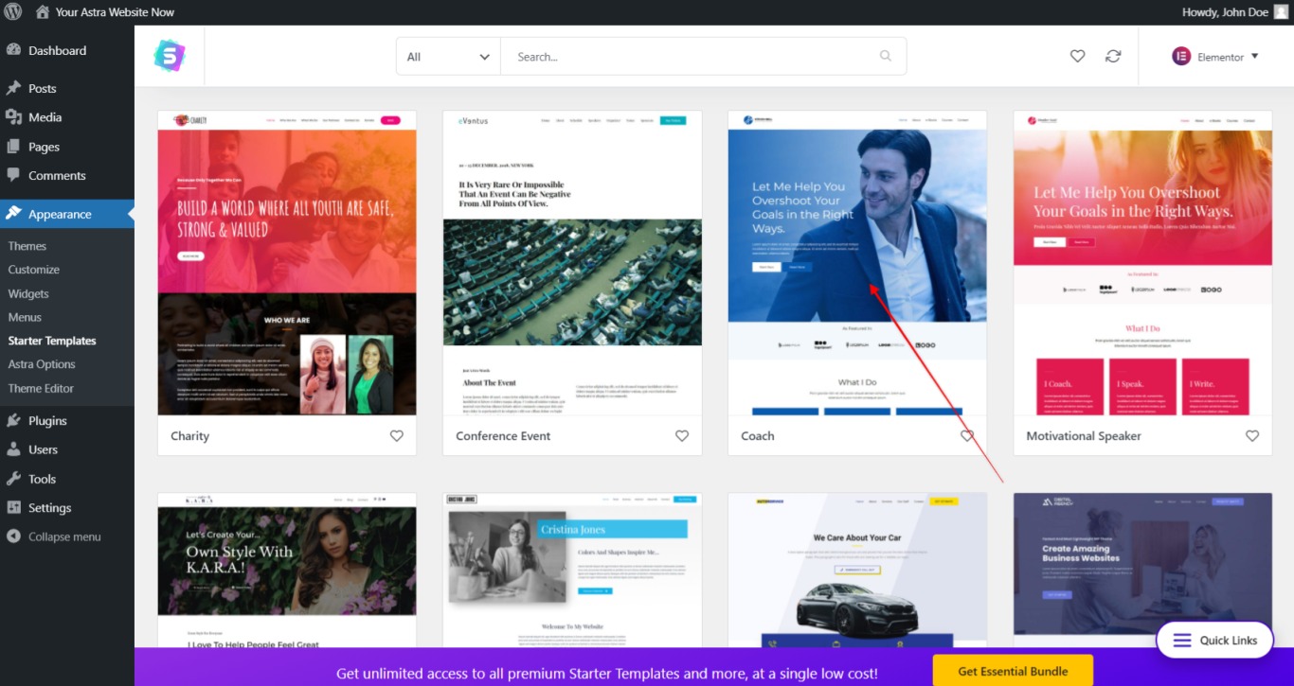Open the Motivational Speaker template preview
This screenshot has width=1294, height=686.
(1142, 263)
